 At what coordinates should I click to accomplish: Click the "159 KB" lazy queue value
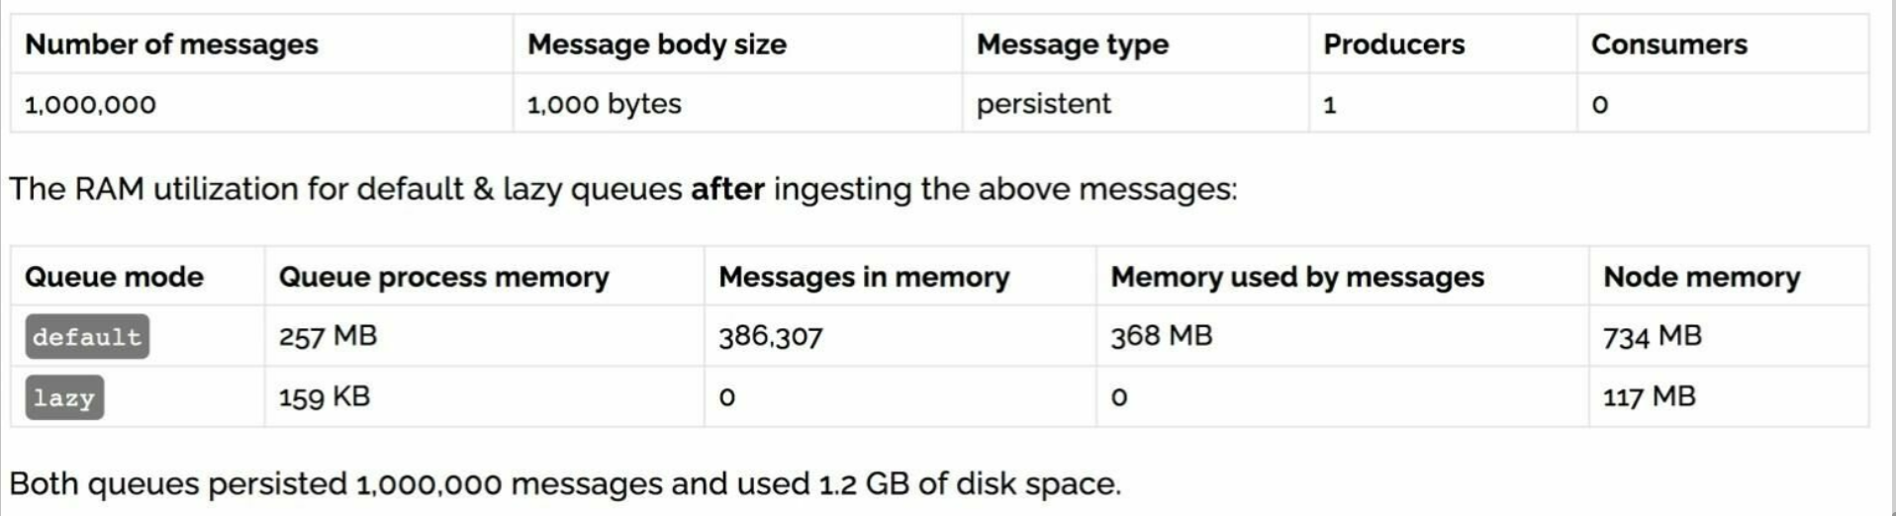(x=324, y=397)
